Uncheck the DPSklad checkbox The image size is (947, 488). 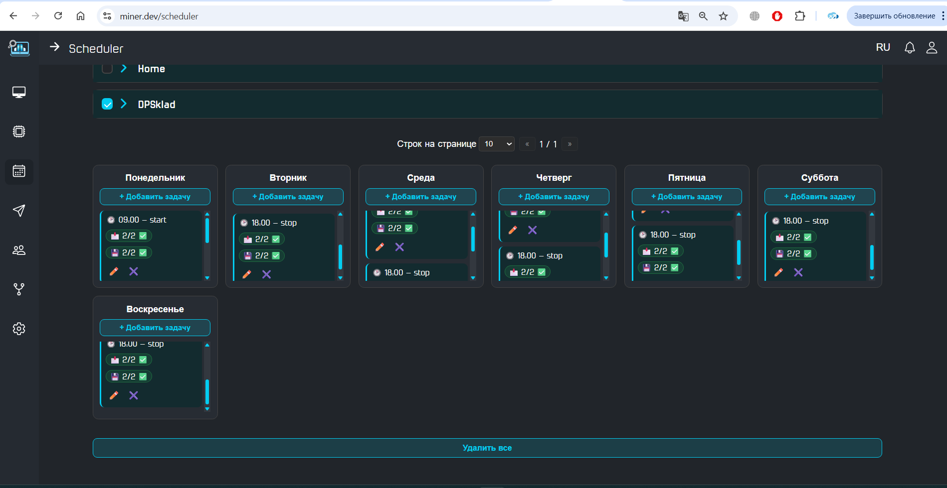point(107,104)
